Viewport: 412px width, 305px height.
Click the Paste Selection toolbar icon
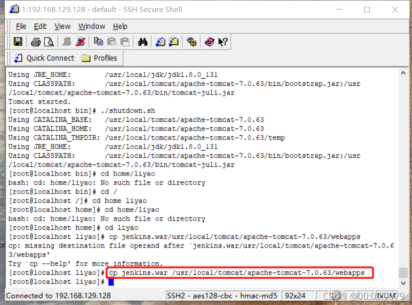point(125,42)
